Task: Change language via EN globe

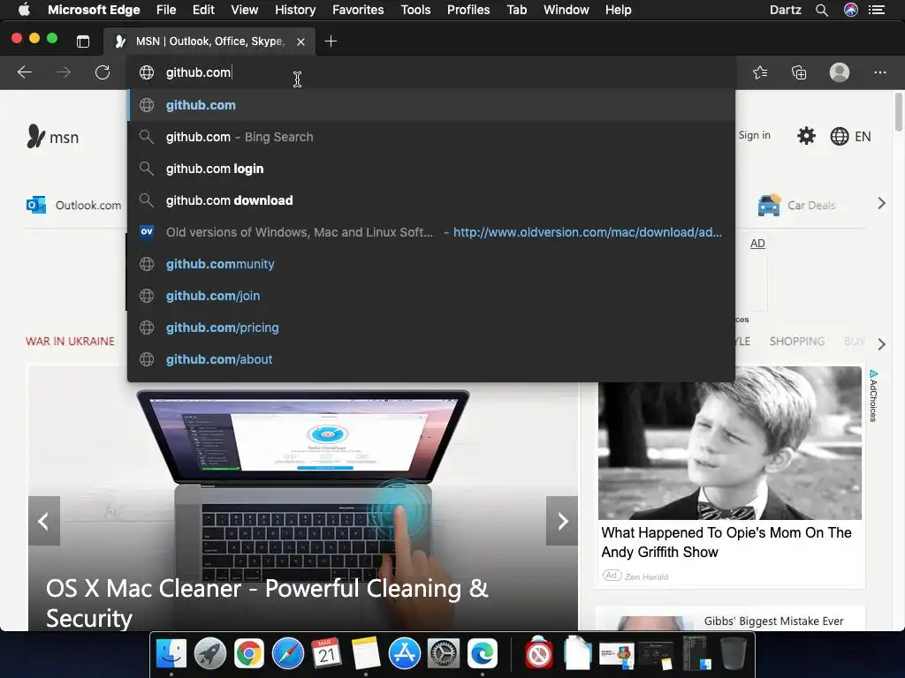Action: 850,136
